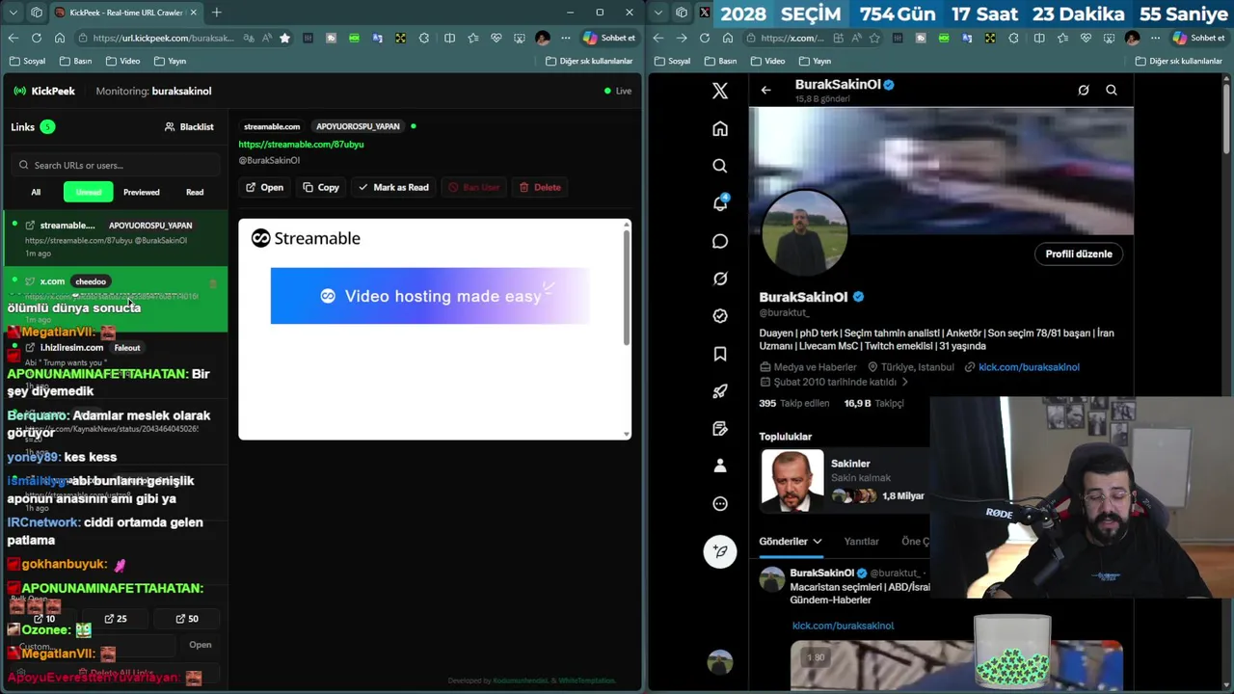Click the Open button for streamable link

pyautogui.click(x=264, y=187)
